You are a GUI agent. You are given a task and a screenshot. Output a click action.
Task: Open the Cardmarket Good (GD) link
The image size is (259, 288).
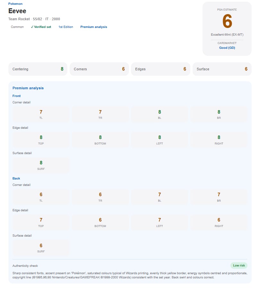227,48
